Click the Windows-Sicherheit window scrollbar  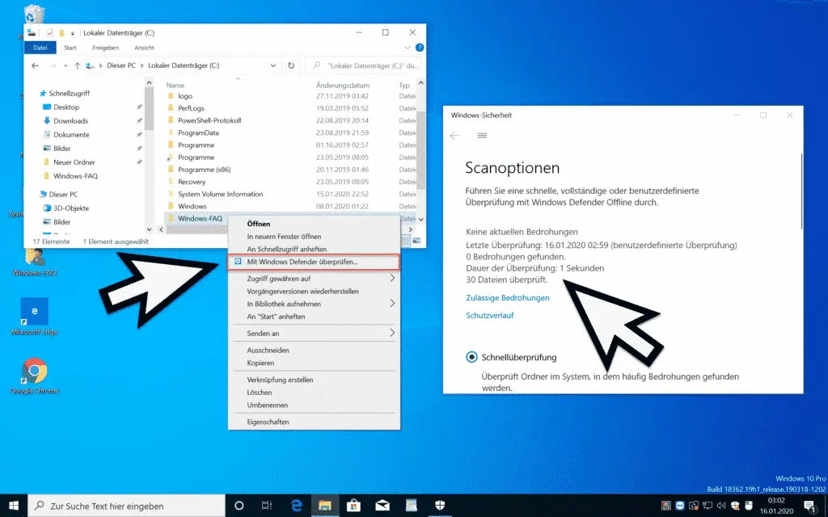801,191
